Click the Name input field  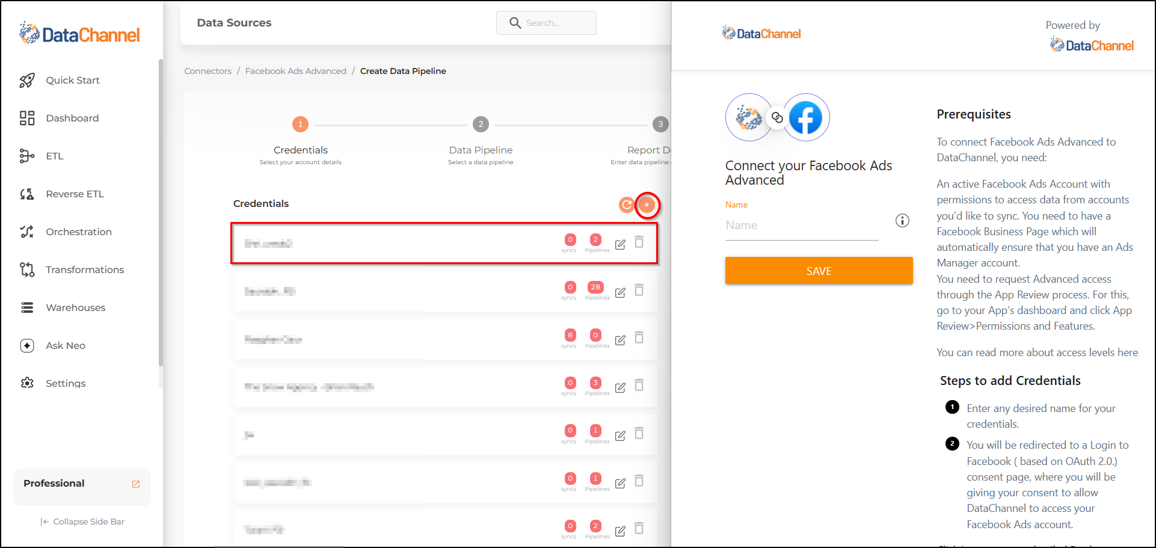pyautogui.click(x=802, y=226)
